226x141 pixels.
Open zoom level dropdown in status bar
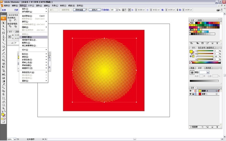(15, 139)
